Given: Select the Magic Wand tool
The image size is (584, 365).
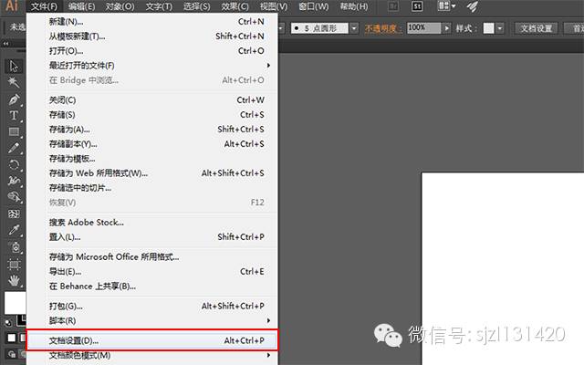Looking at the screenshot, I should click(14, 82).
